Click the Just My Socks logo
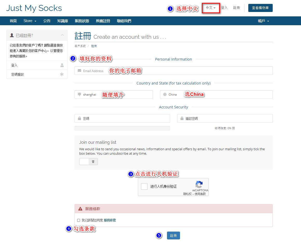The width and height of the screenshot is (301, 242). pos(34,8)
